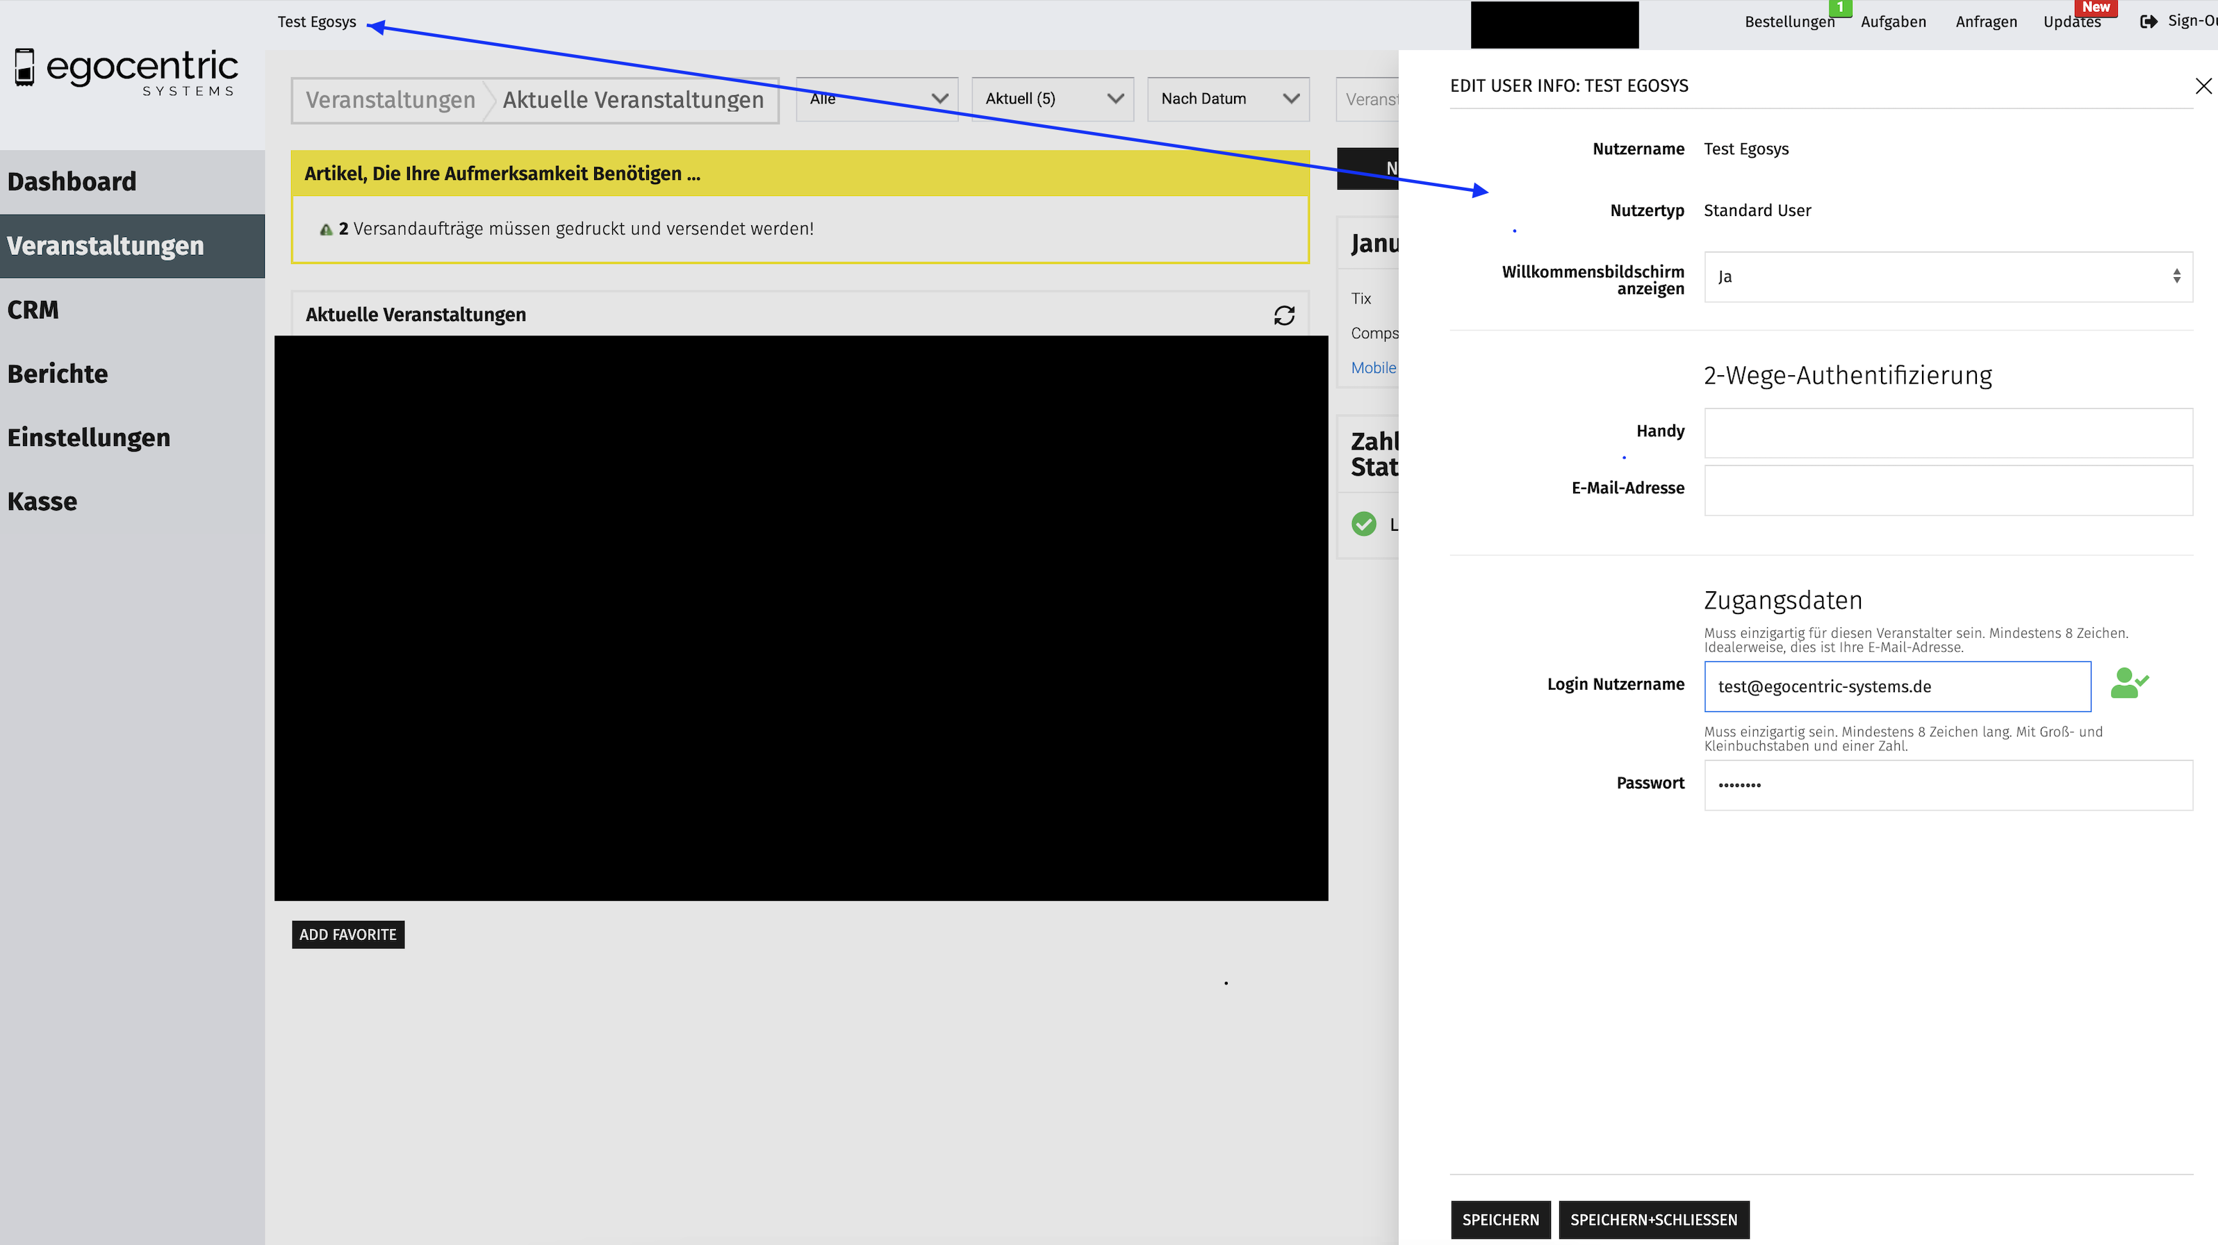Expand the Nach Datum sort dropdown
Screen dimensions: 2218x1245
pyautogui.click(x=1228, y=99)
